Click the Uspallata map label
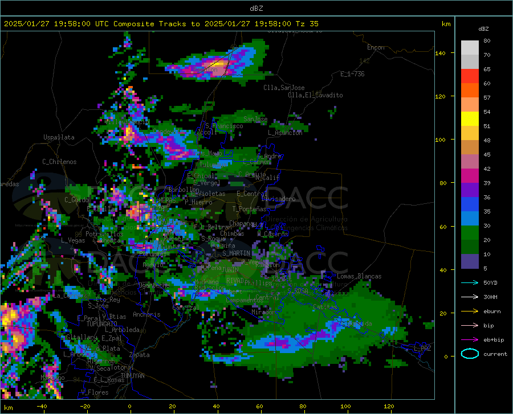Viewport: 513px width, 414px height. tap(59, 137)
